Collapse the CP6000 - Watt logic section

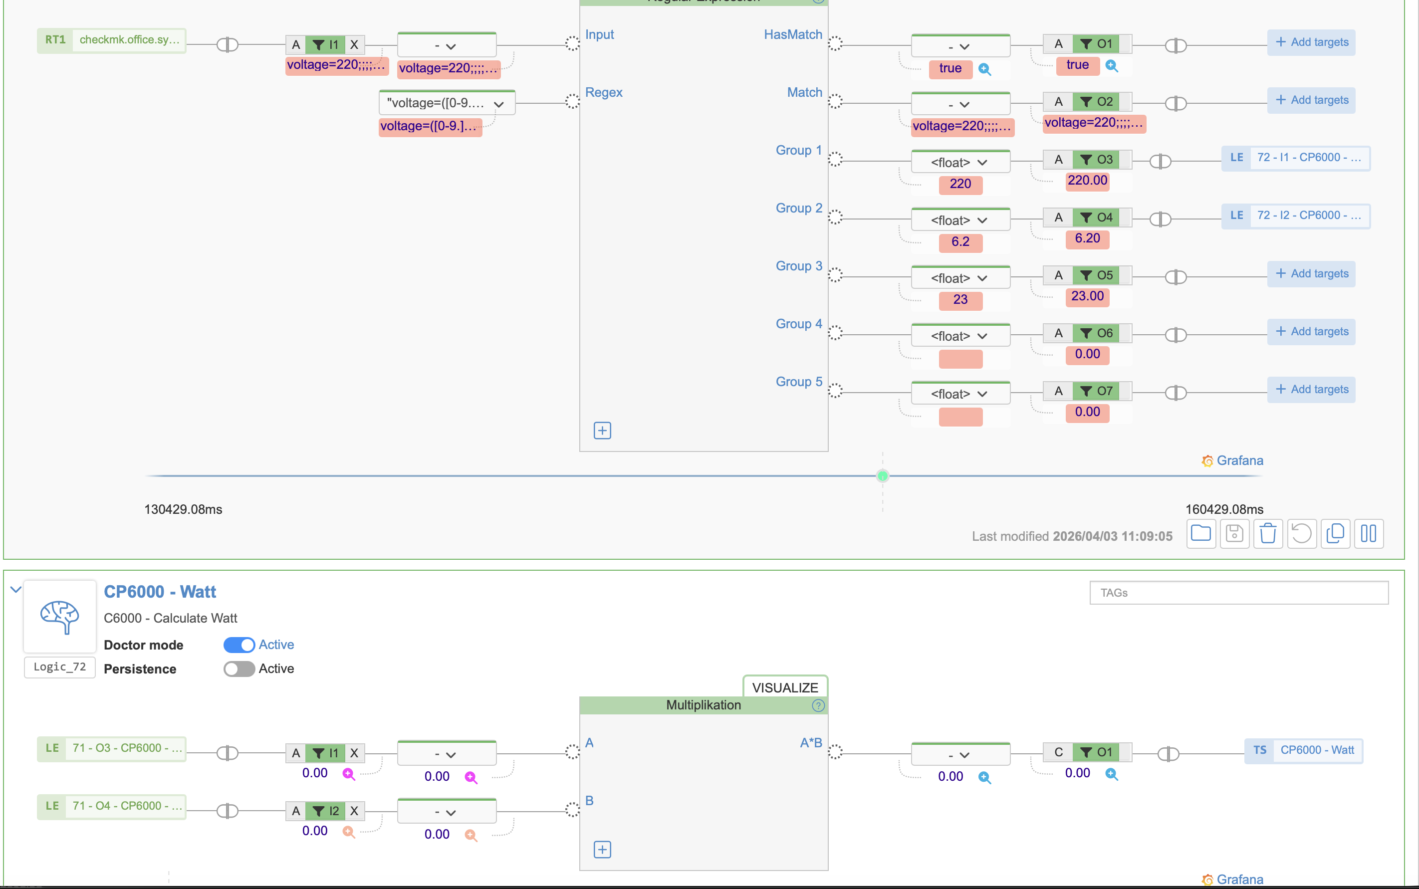click(x=16, y=589)
